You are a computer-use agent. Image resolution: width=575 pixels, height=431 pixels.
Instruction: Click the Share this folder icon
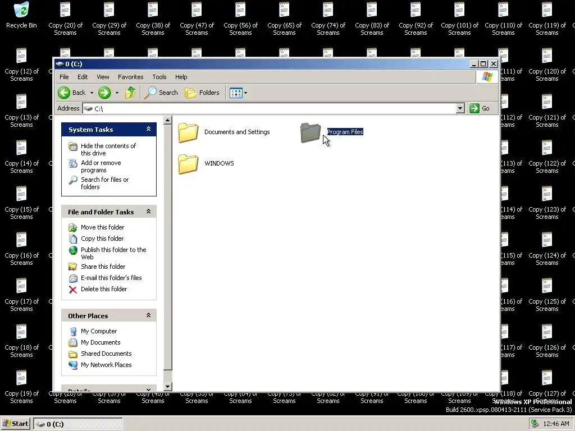[x=73, y=267]
